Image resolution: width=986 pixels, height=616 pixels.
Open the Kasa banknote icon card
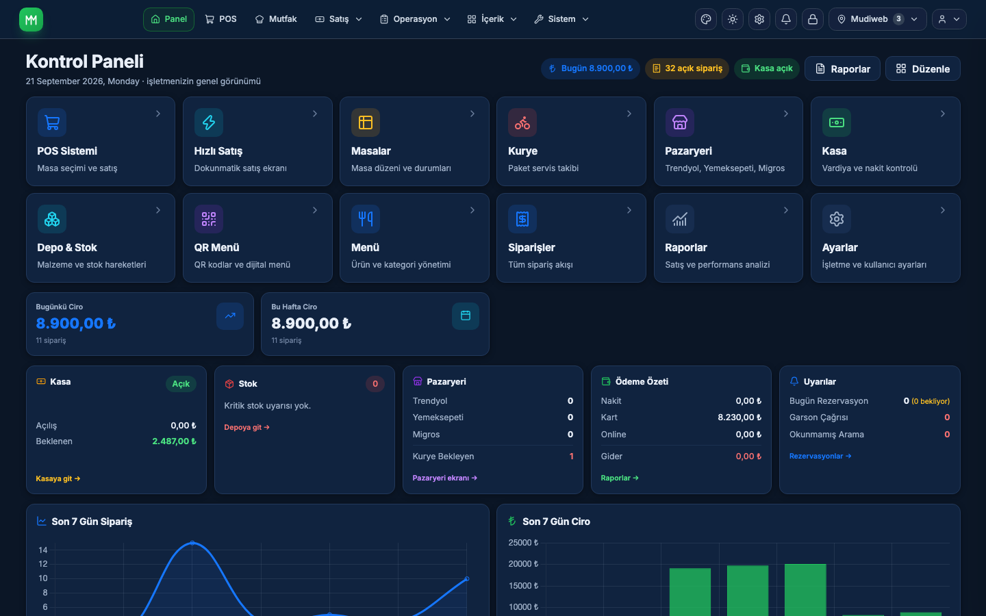point(837,123)
